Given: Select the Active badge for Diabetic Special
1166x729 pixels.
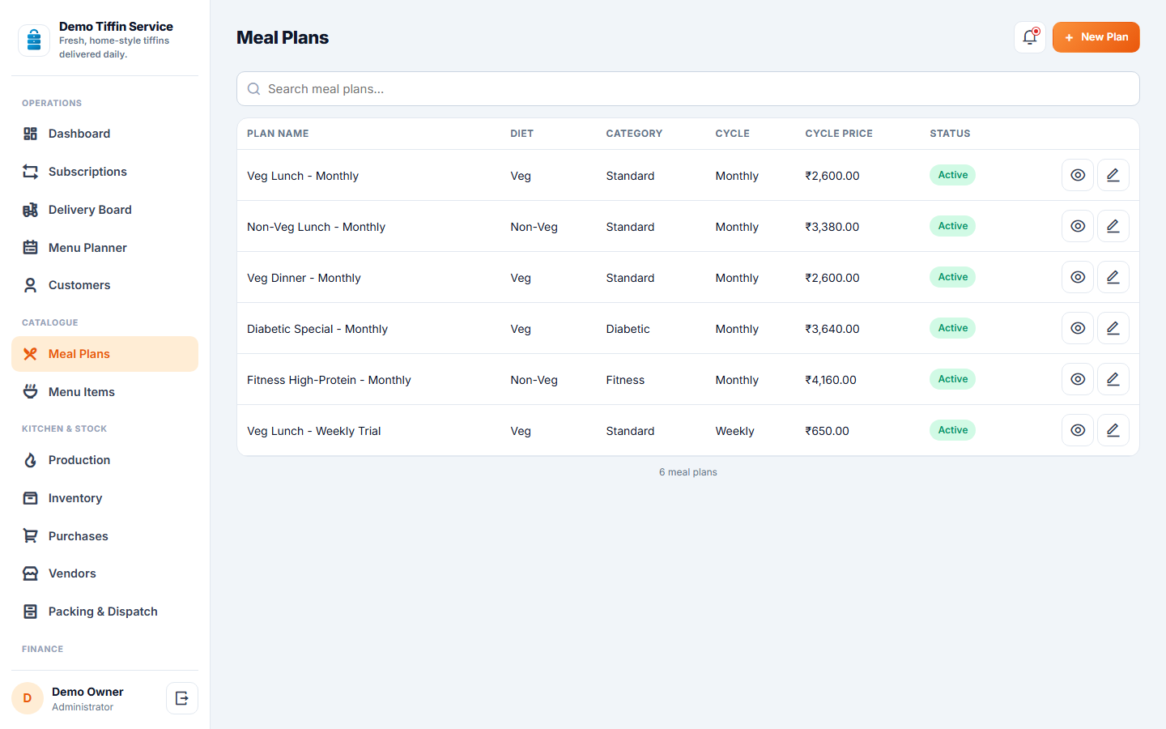Looking at the screenshot, I should click(952, 328).
